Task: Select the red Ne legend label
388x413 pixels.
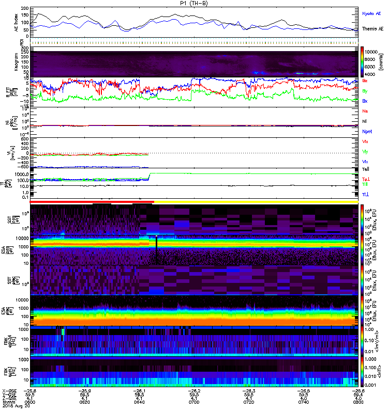Action: pyautogui.click(x=365, y=111)
